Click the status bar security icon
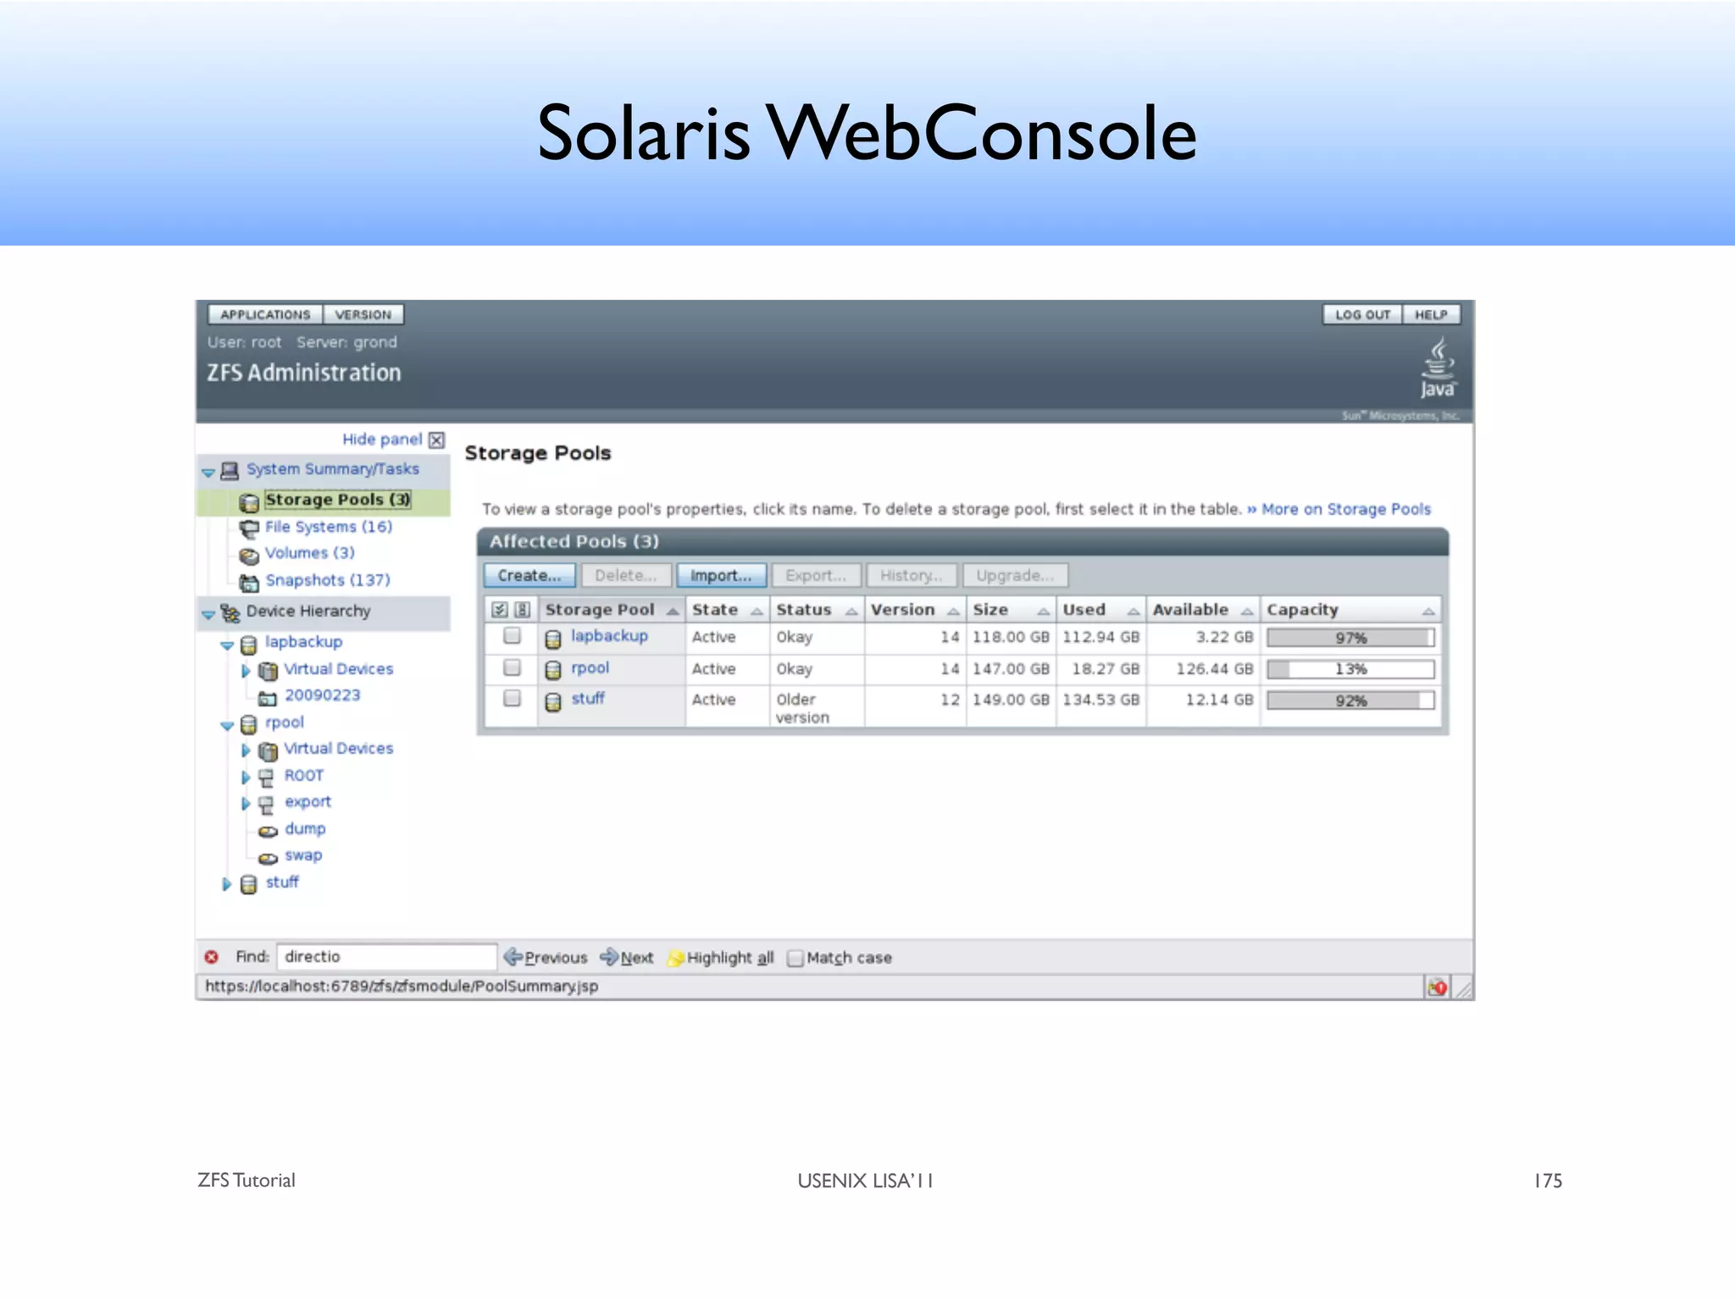Image resolution: width=1735 pixels, height=1301 pixels. tap(1438, 988)
